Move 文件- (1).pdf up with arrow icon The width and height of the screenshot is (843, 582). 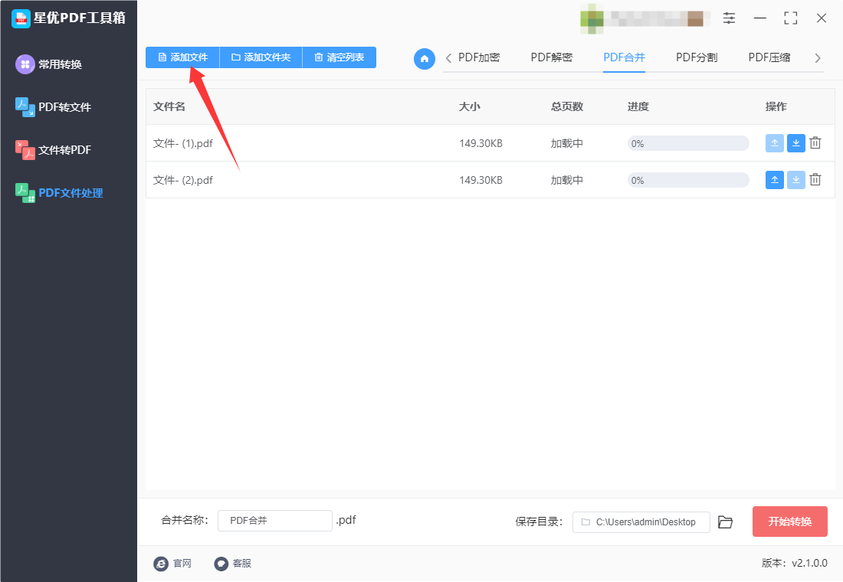774,143
